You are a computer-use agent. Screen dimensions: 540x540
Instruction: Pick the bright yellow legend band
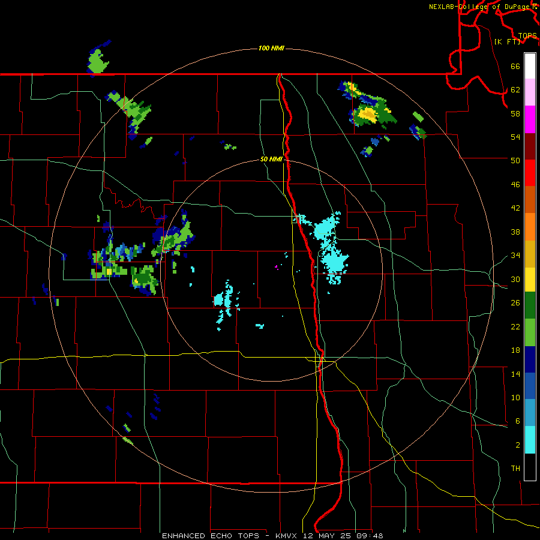tap(530, 279)
